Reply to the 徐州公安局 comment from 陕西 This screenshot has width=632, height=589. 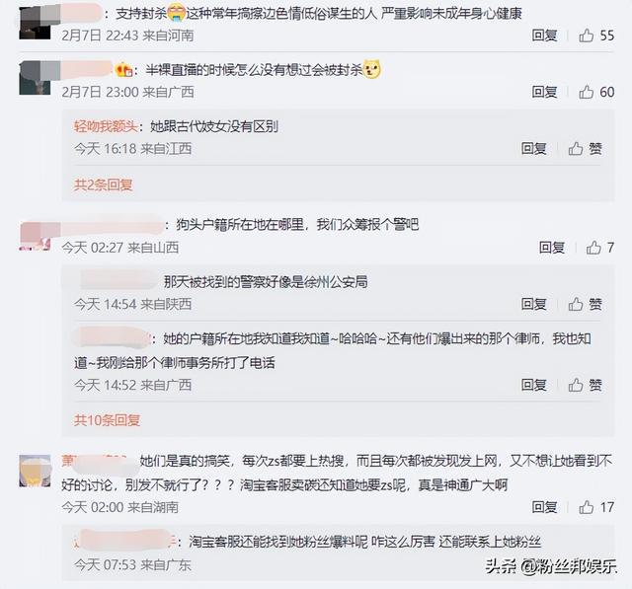click(534, 304)
